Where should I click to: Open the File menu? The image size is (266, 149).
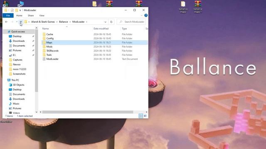click(x=8, y=16)
